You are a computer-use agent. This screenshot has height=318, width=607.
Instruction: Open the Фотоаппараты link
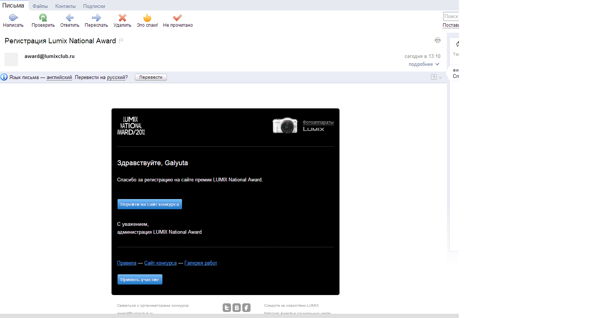318,122
